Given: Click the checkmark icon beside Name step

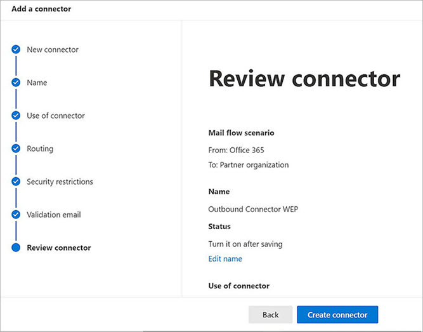Looking at the screenshot, I should 16,83.
